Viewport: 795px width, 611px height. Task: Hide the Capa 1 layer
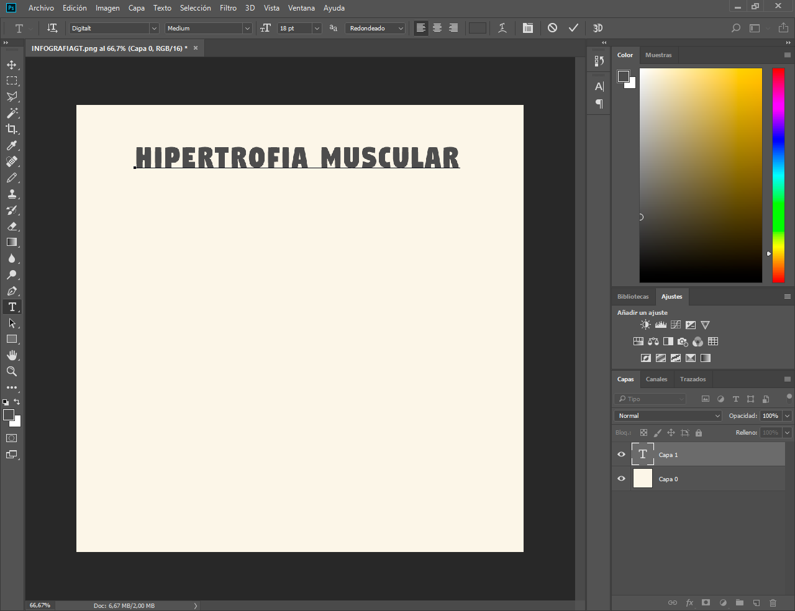coord(621,455)
